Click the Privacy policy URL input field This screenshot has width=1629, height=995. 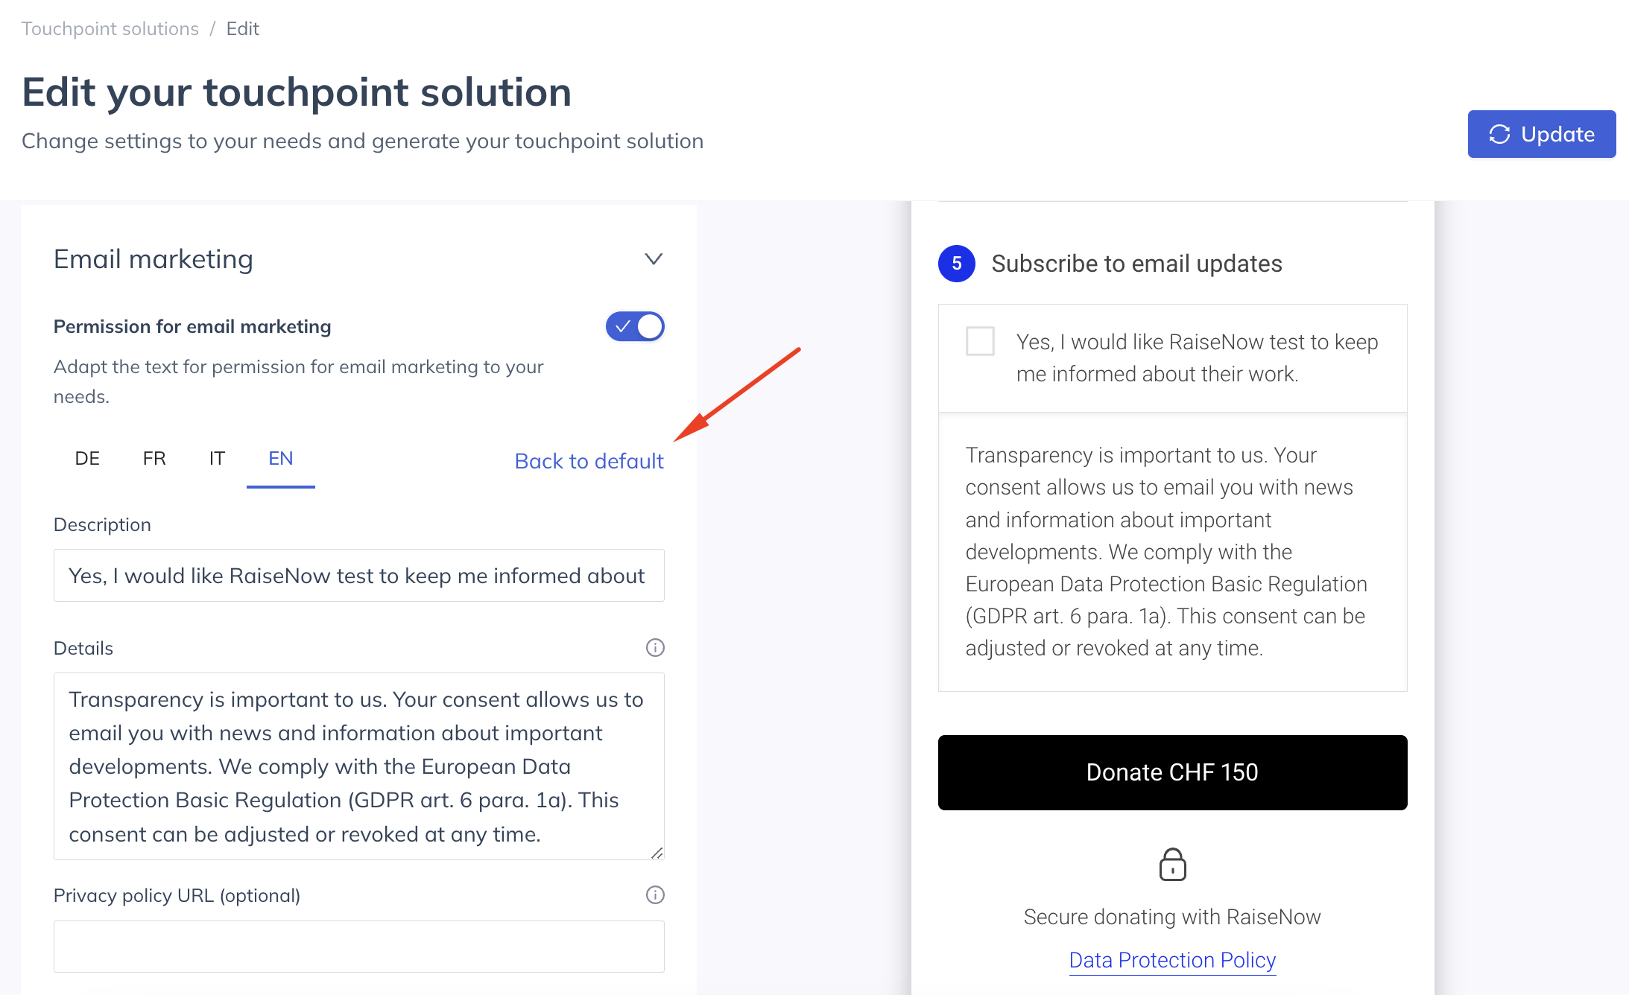pyautogui.click(x=359, y=946)
